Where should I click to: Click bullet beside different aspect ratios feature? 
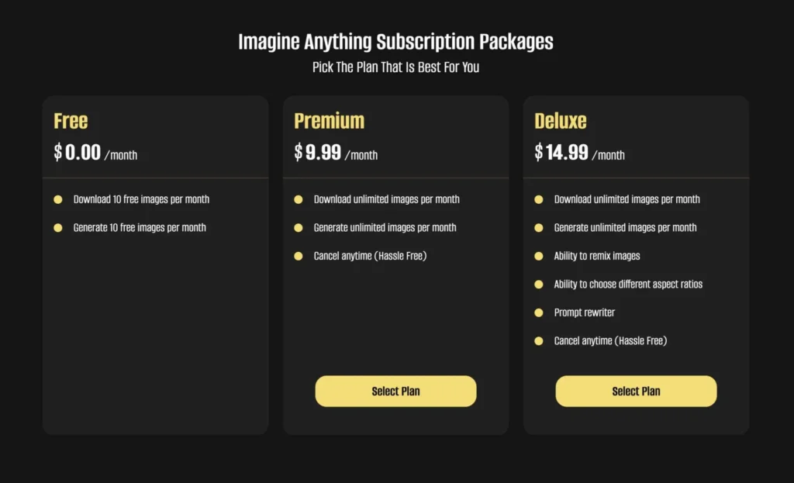(x=539, y=285)
